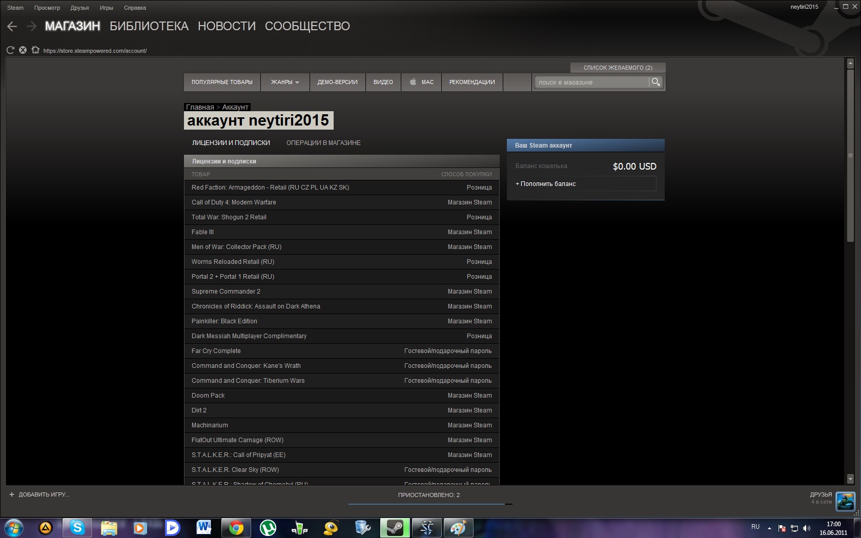
Task: Open the friends avatar thumbnail
Action: (845, 501)
